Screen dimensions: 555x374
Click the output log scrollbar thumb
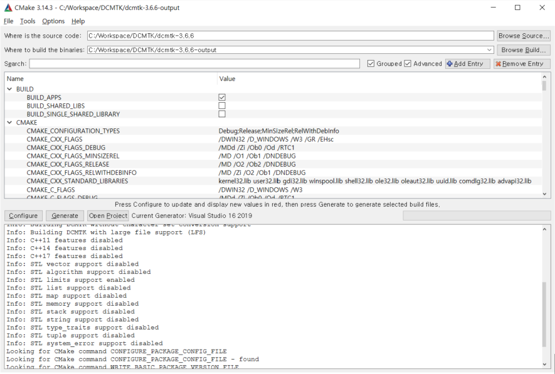point(544,314)
